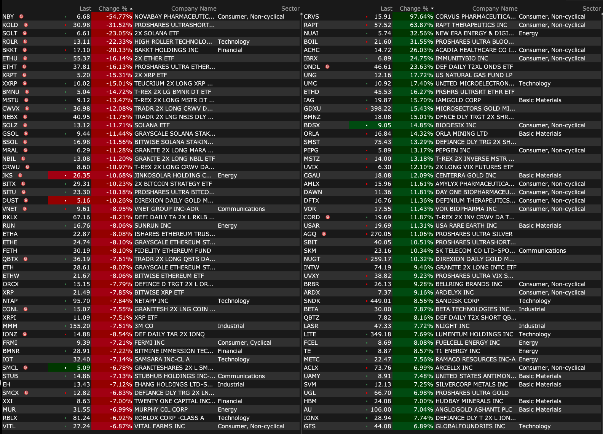Click the red badge icon beside AGQ
This screenshot has height=434, width=603.
pos(324,234)
